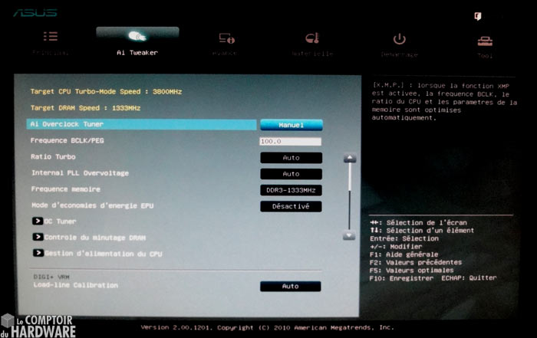Open the Tool toolbox icon
The image size is (537, 338).
coord(485,40)
